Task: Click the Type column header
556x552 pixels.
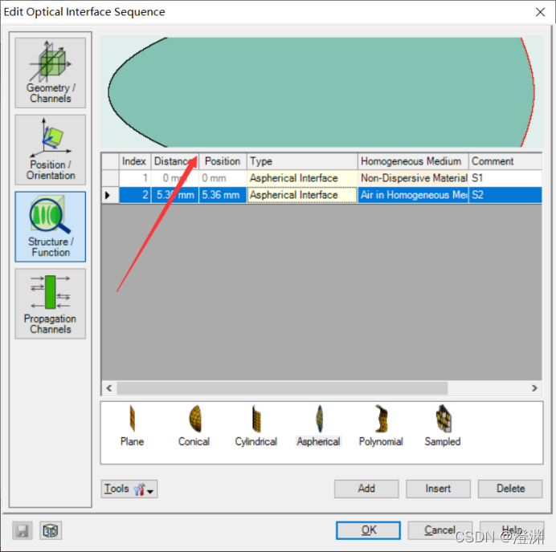Action: [302, 161]
